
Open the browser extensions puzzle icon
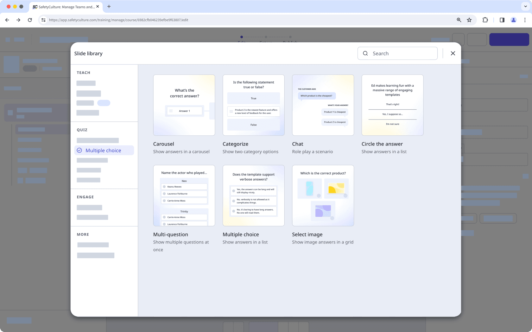coord(485,20)
